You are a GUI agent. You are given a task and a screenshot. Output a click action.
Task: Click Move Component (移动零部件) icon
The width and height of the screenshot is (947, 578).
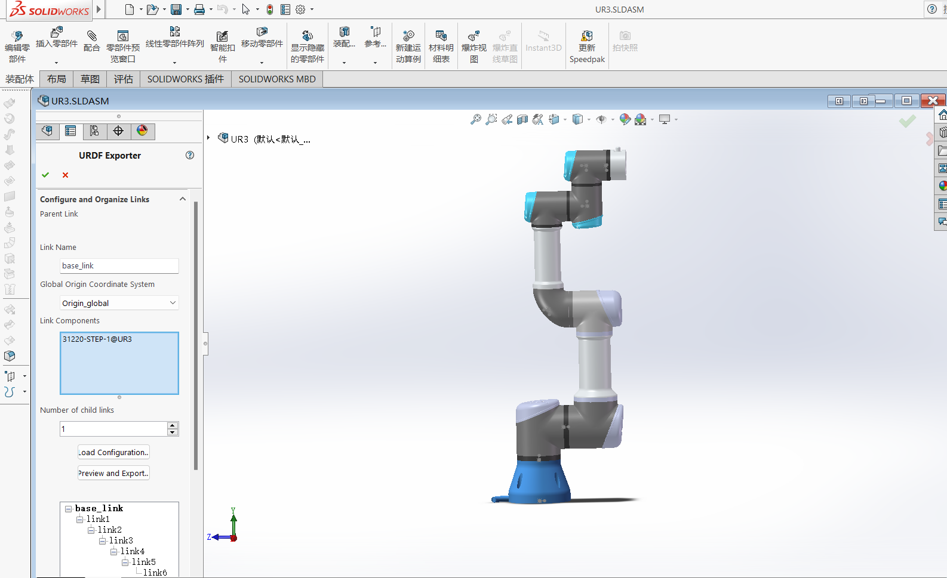(x=262, y=32)
